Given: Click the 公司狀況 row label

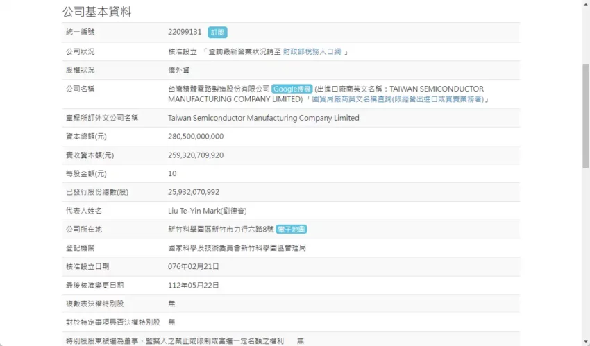Looking at the screenshot, I should [x=80, y=51].
